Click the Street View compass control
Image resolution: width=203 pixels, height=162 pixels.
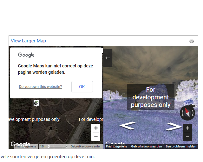click(x=187, y=113)
